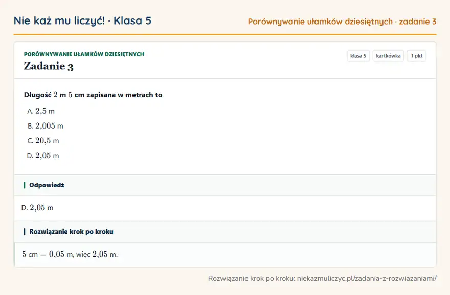Open the niekazmuliczyc.pl/zadania-z-rozwiazaniami/ footer link
450x295 pixels.
[367, 278]
